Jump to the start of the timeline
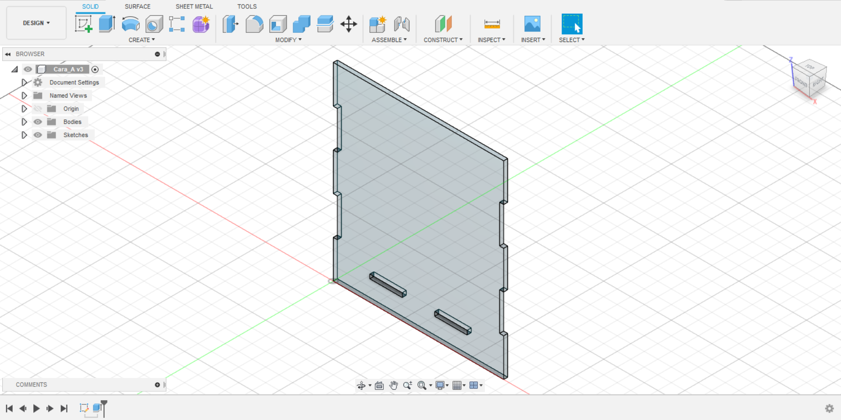This screenshot has height=420, width=841. tap(9, 409)
